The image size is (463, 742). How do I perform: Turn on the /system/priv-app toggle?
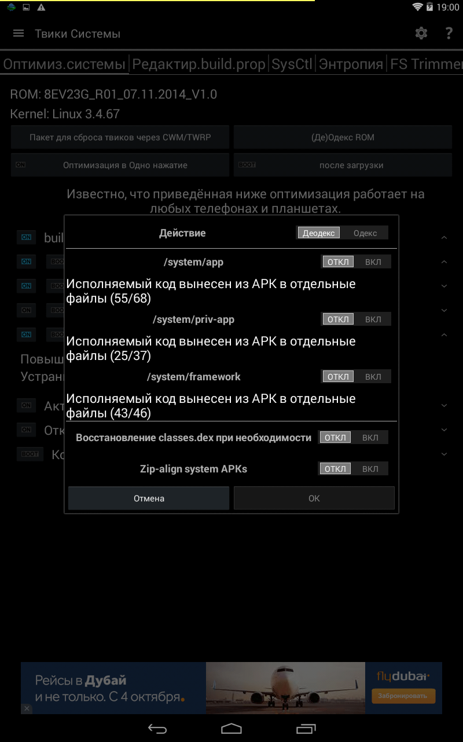[373, 319]
